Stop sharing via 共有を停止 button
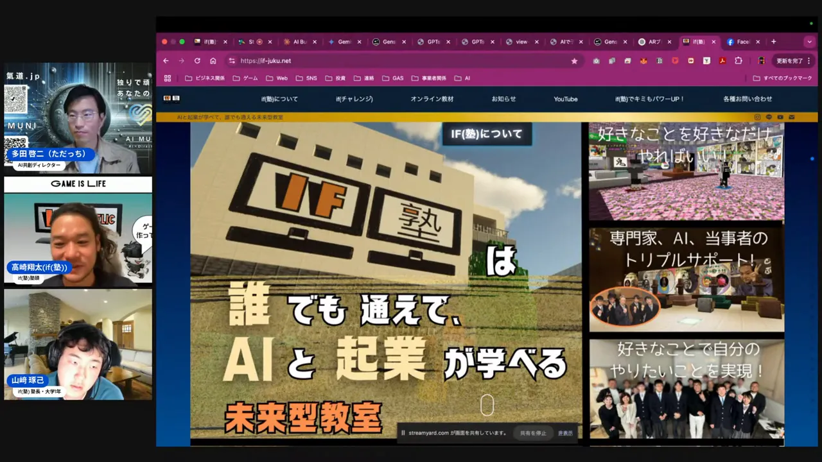The height and width of the screenshot is (462, 822). 533,433
